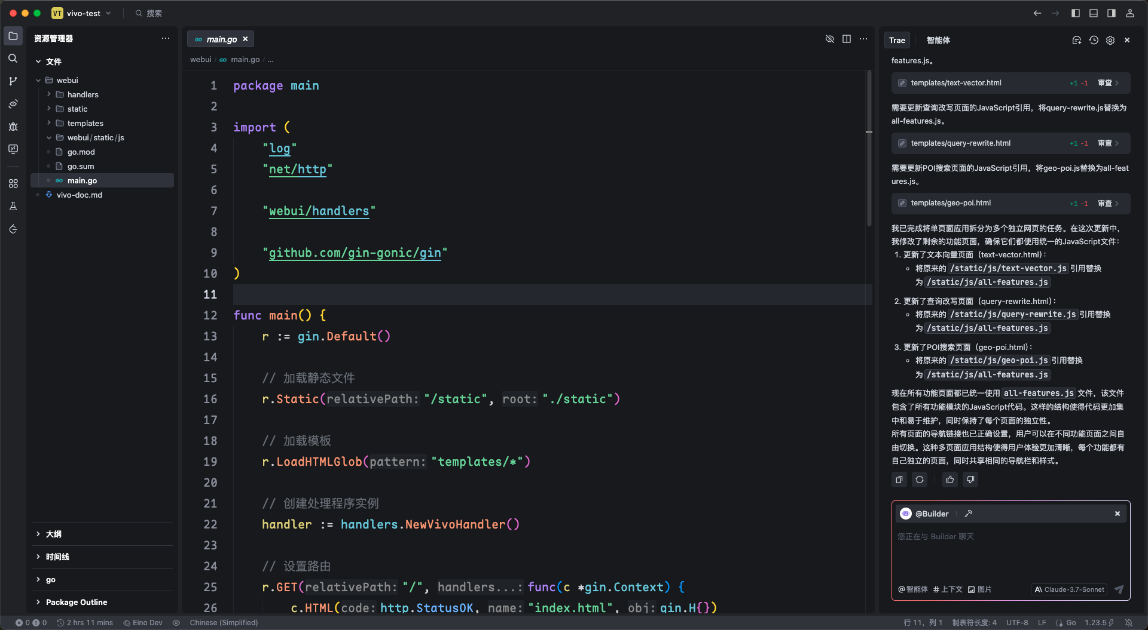The image size is (1148, 630).
Task: Open go.sum in the file tree
Action: tap(81, 166)
